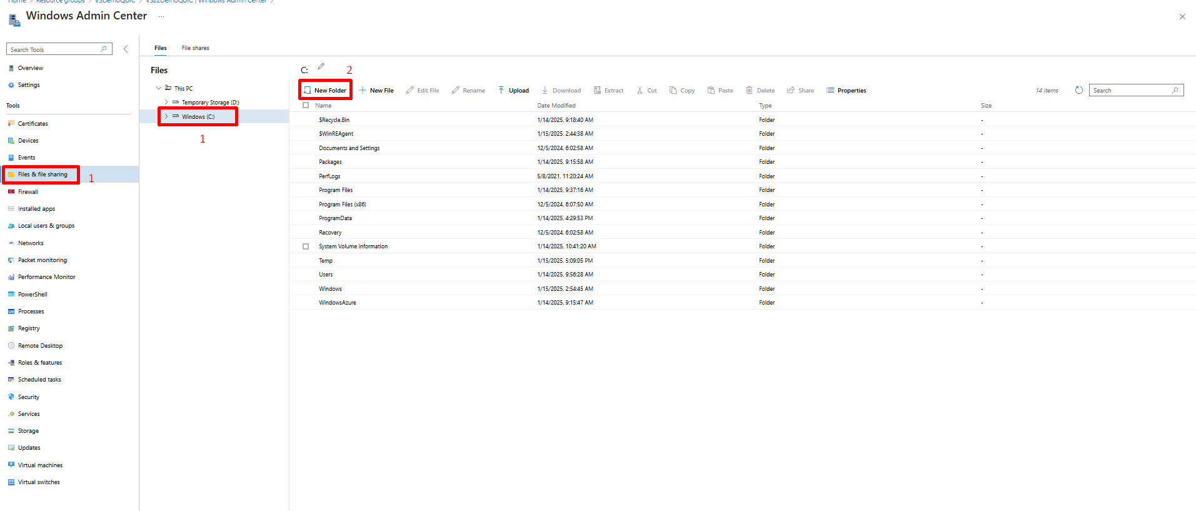This screenshot has height=511, width=1196.
Task: Open the Storage tool icon
Action: [11, 431]
